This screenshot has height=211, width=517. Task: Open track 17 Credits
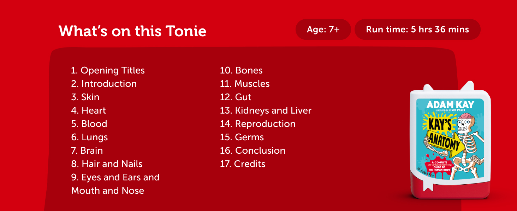[243, 164]
